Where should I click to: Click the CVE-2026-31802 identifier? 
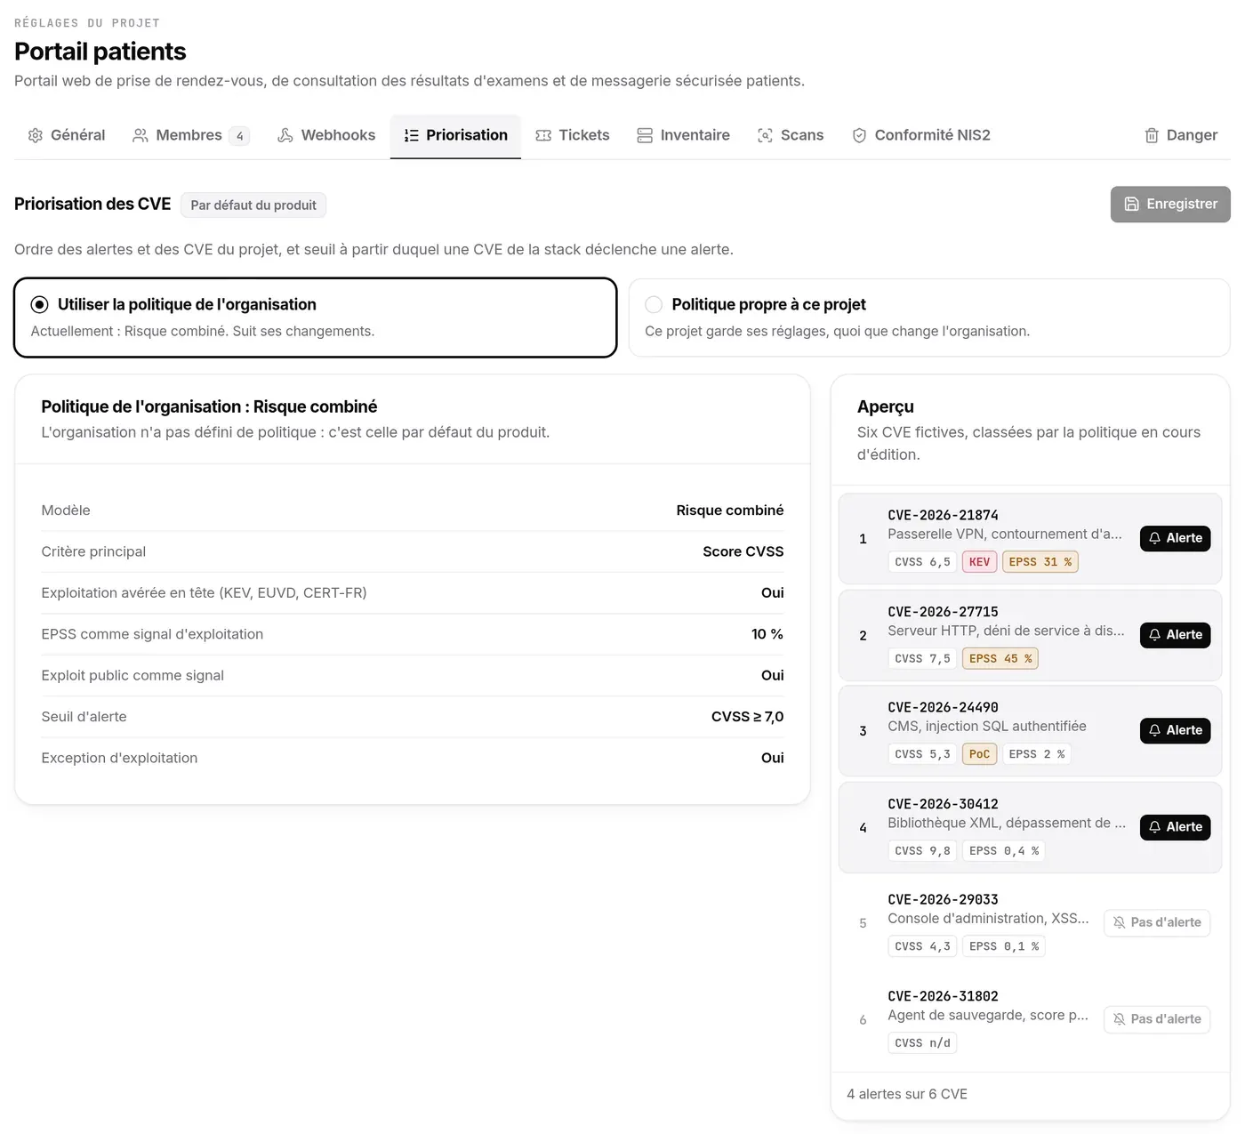click(x=943, y=996)
